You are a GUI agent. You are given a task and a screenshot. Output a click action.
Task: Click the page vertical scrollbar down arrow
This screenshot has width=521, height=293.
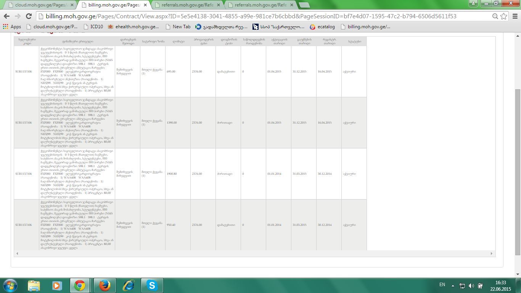(x=518, y=275)
